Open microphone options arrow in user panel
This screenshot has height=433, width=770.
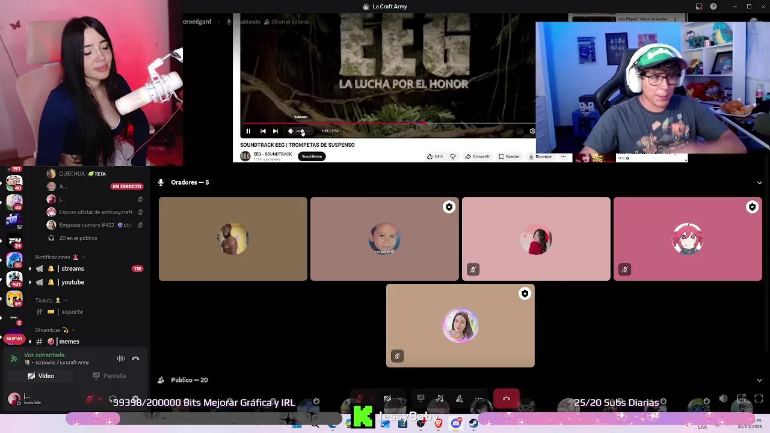coord(99,399)
